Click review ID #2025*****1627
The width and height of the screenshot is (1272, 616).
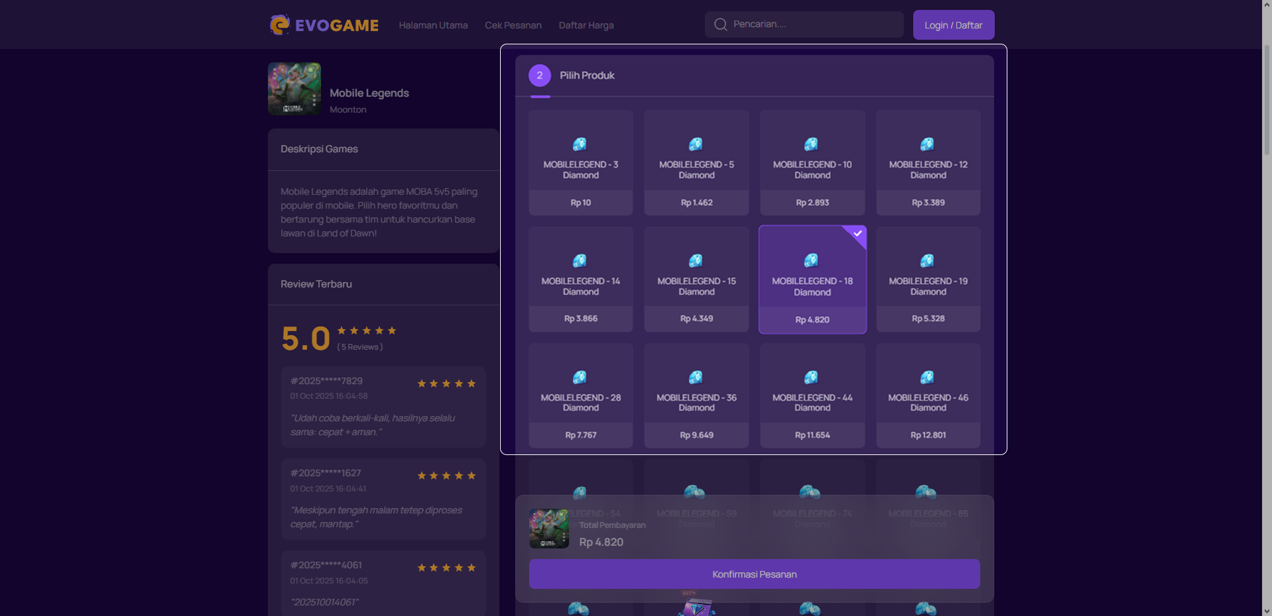click(x=326, y=473)
